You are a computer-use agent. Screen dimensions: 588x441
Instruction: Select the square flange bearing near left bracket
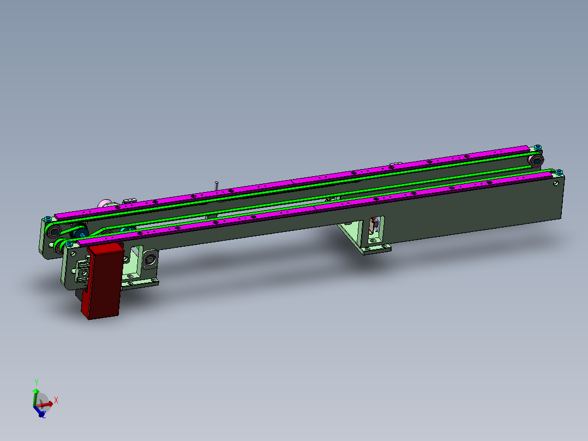tap(151, 259)
